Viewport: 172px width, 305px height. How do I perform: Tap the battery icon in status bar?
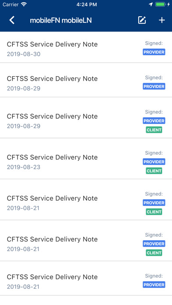coord(160,4)
